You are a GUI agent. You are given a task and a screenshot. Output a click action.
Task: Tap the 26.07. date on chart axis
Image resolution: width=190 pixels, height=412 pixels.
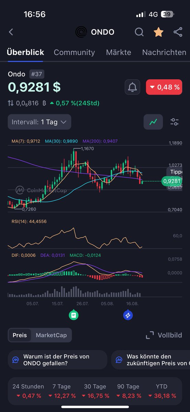point(82,304)
